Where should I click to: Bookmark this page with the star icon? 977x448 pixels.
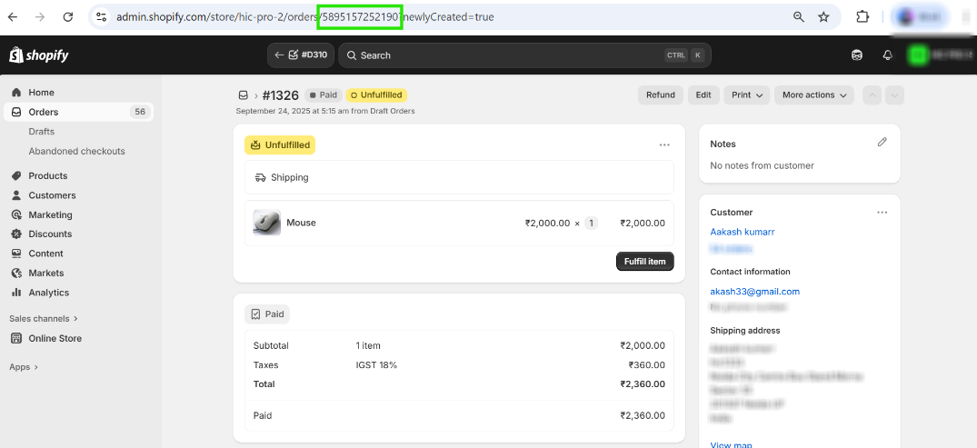[823, 16]
